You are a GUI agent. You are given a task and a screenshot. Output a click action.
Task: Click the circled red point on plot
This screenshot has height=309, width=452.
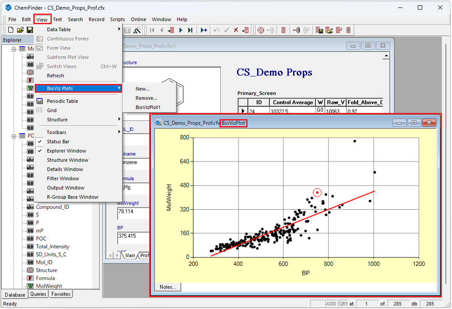pos(317,192)
